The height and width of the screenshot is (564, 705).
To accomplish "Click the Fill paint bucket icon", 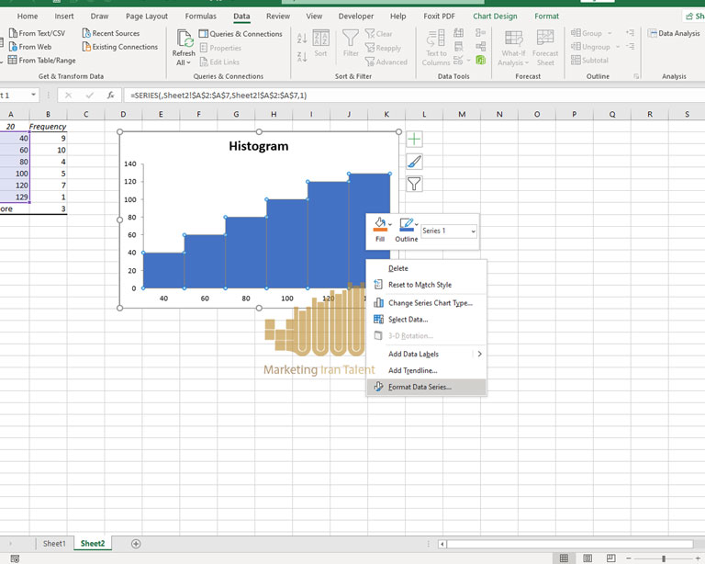I will [379, 224].
